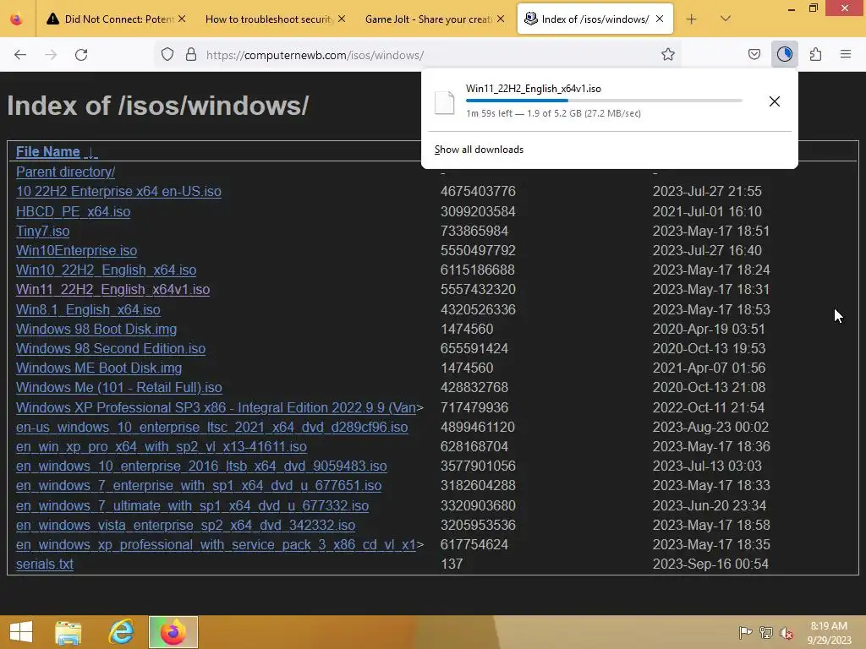Select the size value 137
866x649 pixels.
point(452,564)
